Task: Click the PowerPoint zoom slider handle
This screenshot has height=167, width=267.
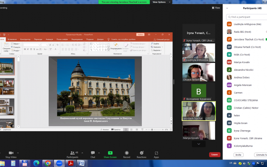Action: (x=152, y=130)
